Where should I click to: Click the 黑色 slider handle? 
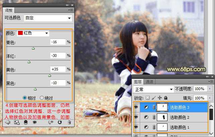(x=35, y=89)
